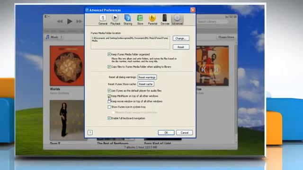
Task: Click the '7 albums' status bar text
Action: (141, 147)
